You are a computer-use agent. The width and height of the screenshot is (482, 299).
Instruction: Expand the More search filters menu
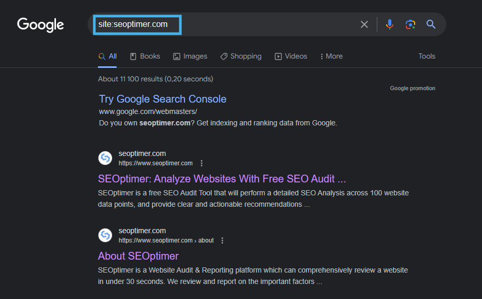click(331, 56)
